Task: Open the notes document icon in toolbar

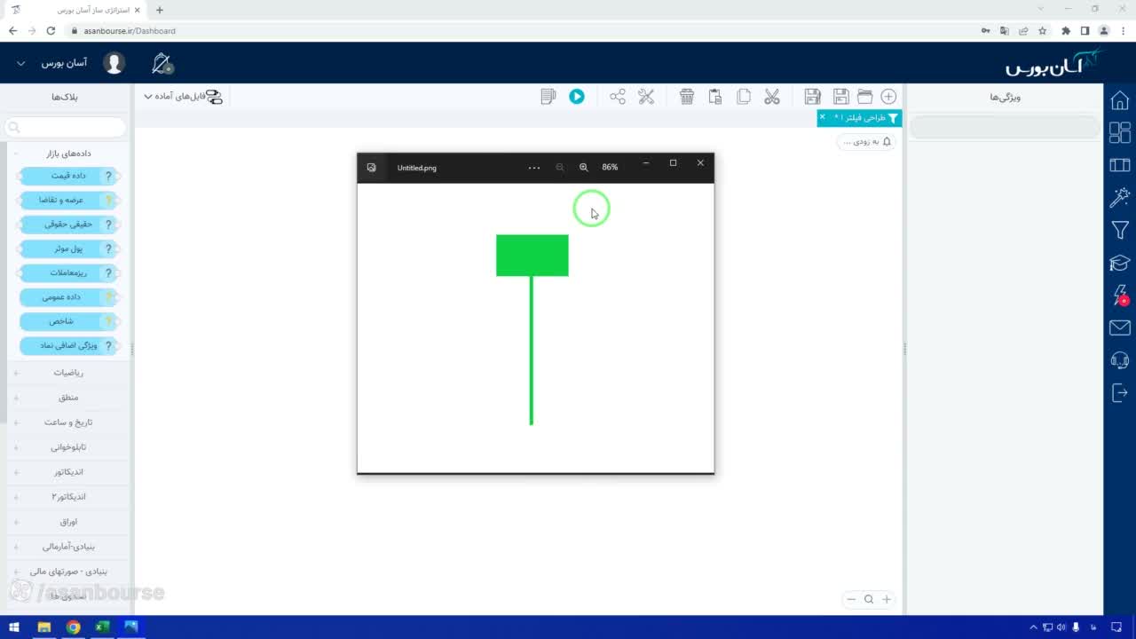Action: (x=548, y=97)
